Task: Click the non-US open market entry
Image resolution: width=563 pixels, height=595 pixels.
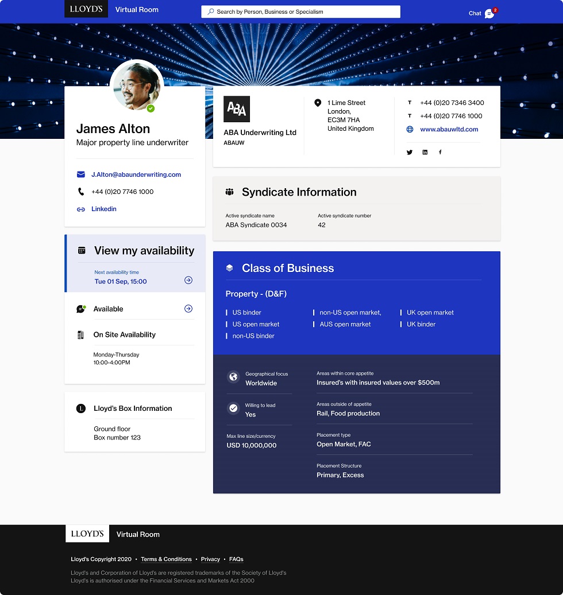Action: tap(350, 313)
